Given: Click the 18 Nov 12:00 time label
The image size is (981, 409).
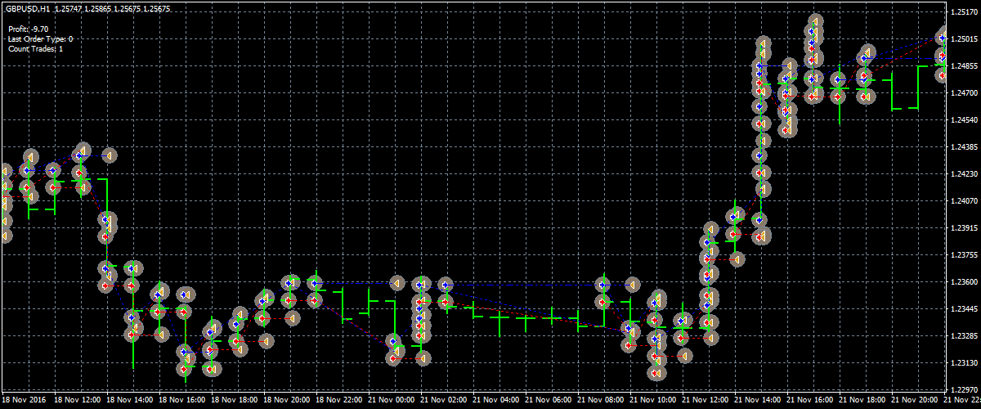Looking at the screenshot, I should 78,401.
